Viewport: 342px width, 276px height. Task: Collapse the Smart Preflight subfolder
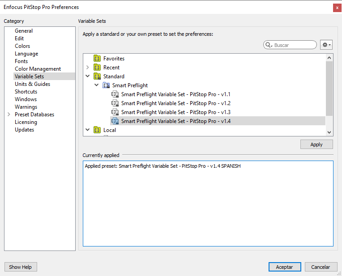point(97,85)
